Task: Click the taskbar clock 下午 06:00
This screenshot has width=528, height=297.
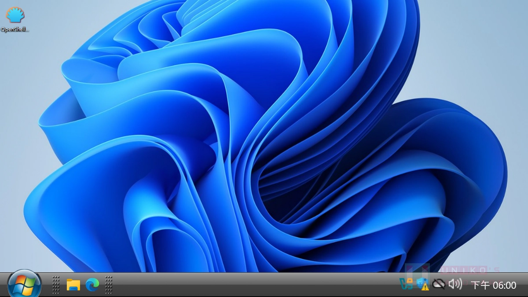Action: 494,285
